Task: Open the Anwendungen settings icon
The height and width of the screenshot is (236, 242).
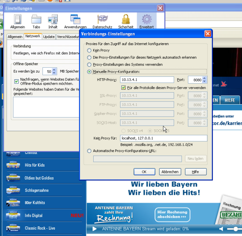Action: tap(75, 21)
